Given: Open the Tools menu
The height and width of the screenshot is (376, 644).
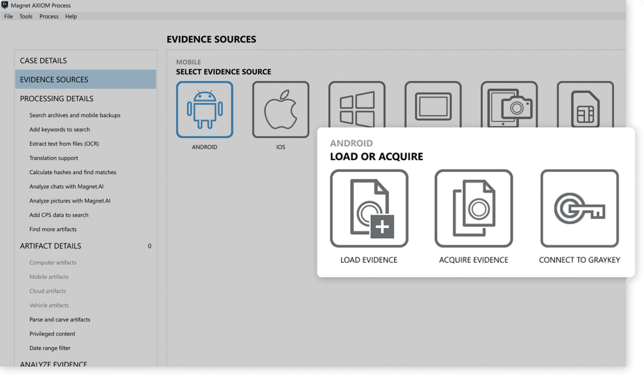Looking at the screenshot, I should 26,17.
